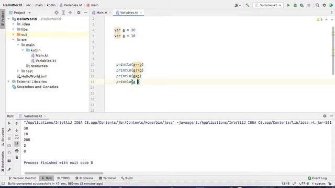Viewport: 335px width, 188px height.
Task: Run with coverage from the top toolbar
Action: (x=302, y=5)
